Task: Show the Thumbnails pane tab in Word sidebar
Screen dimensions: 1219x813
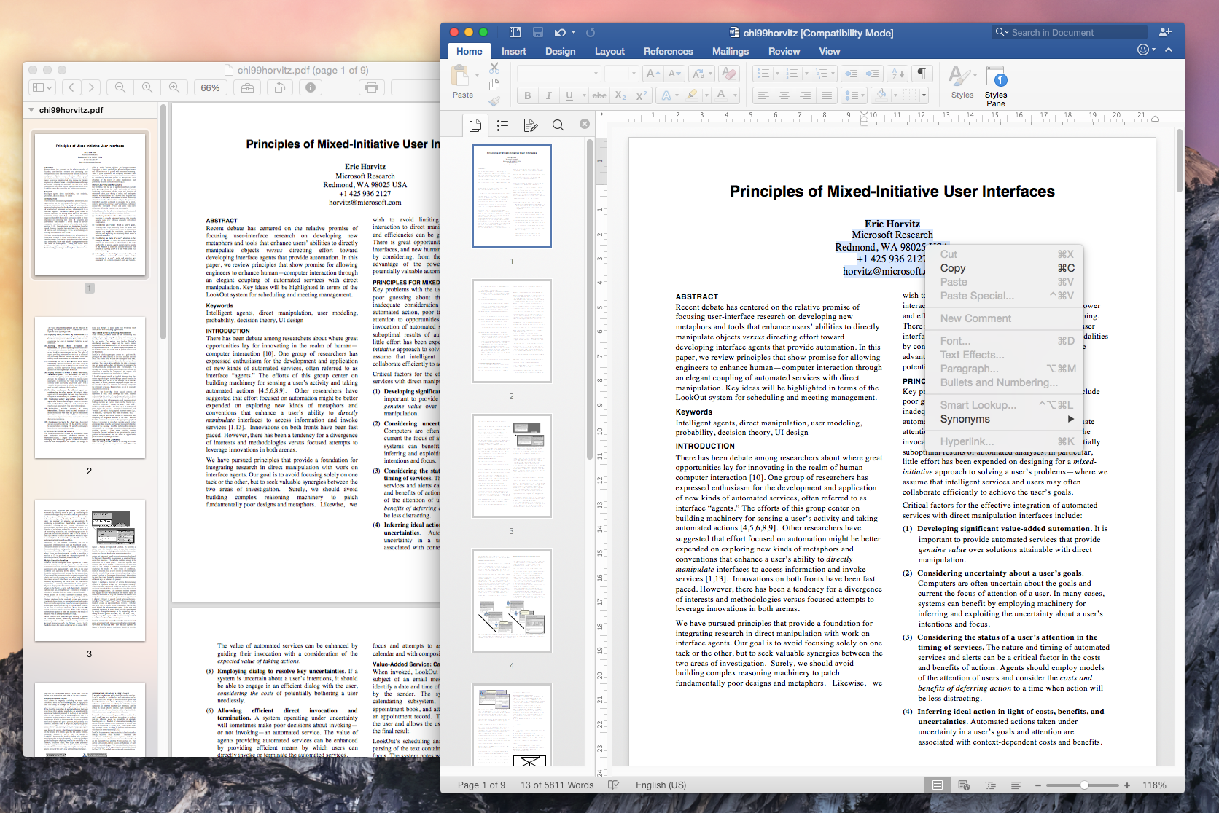Action: 475,125
